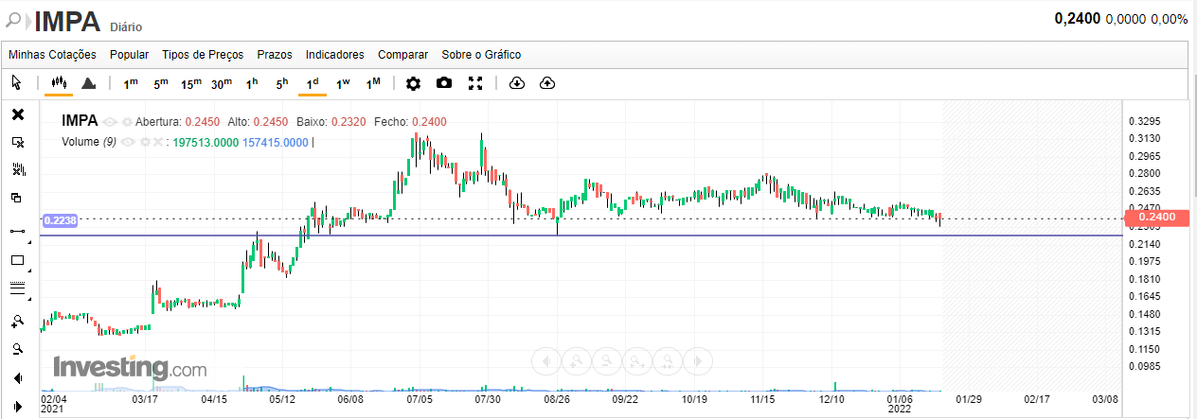The height and width of the screenshot is (419, 1197).
Task: Select the Fibonacci lines tool
Action: coord(16,288)
